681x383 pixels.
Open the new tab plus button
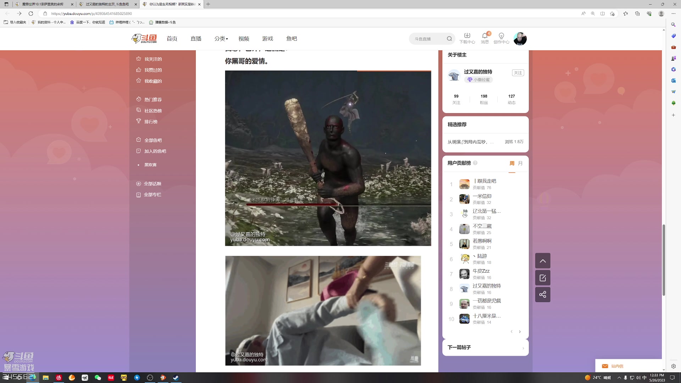coord(208,4)
